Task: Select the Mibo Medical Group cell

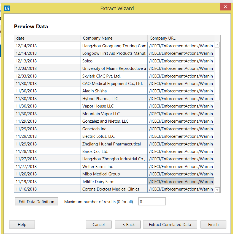Action: pos(114,174)
